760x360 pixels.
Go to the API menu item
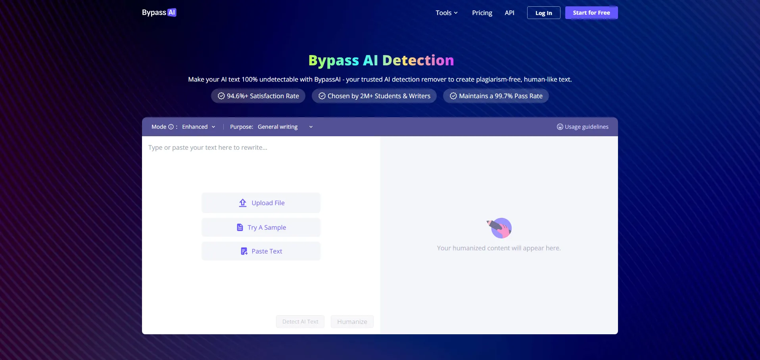click(x=509, y=13)
